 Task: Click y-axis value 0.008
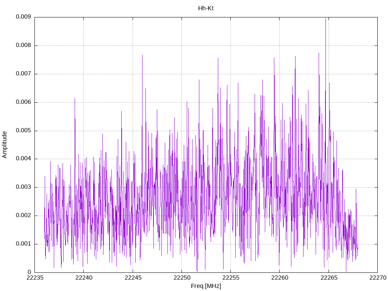23,45
